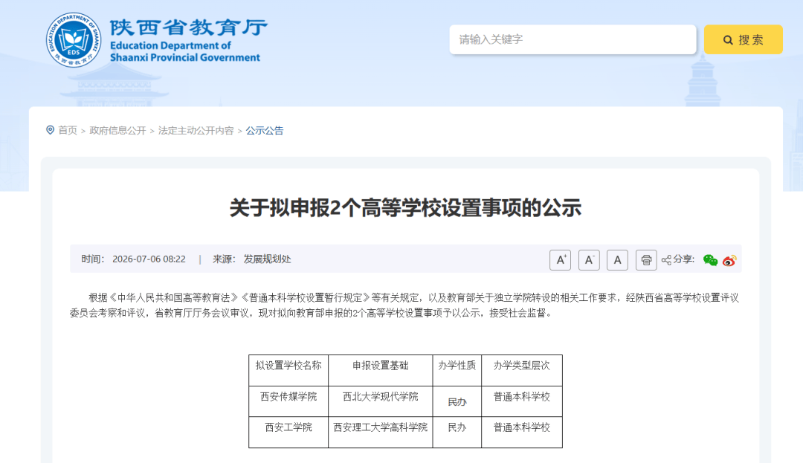Click table header 拟设置学校名称
803x463 pixels.
click(288, 366)
